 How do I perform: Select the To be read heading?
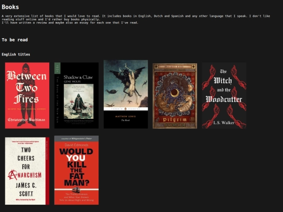coord(15,40)
